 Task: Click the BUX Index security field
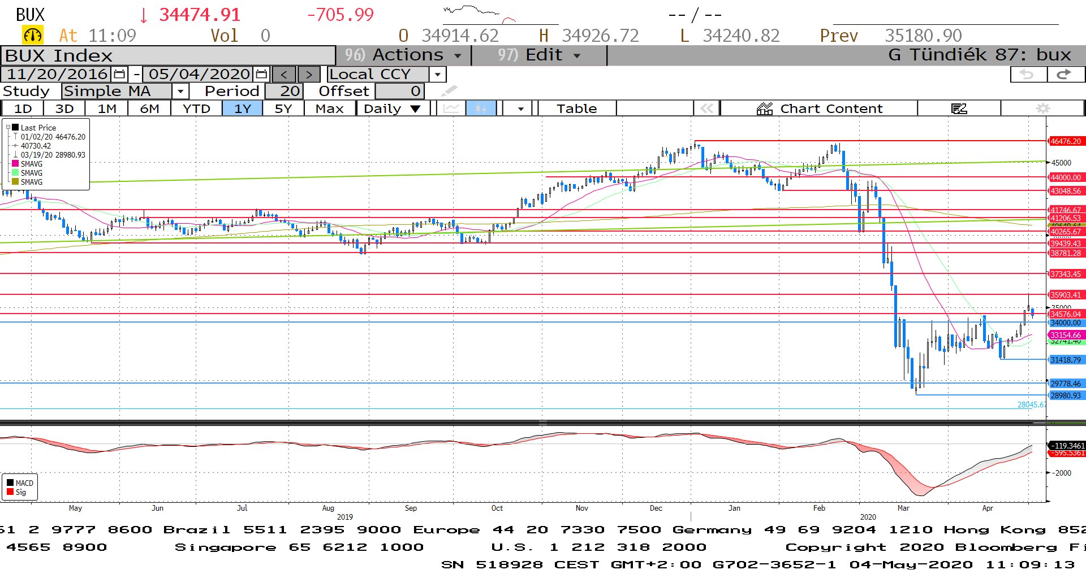pyautogui.click(x=168, y=55)
